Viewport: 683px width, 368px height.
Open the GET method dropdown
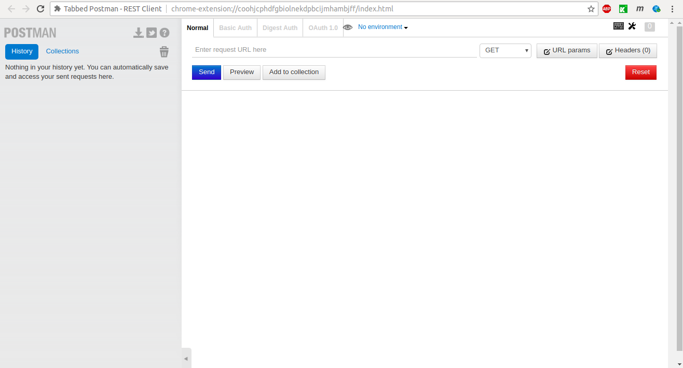click(x=505, y=50)
